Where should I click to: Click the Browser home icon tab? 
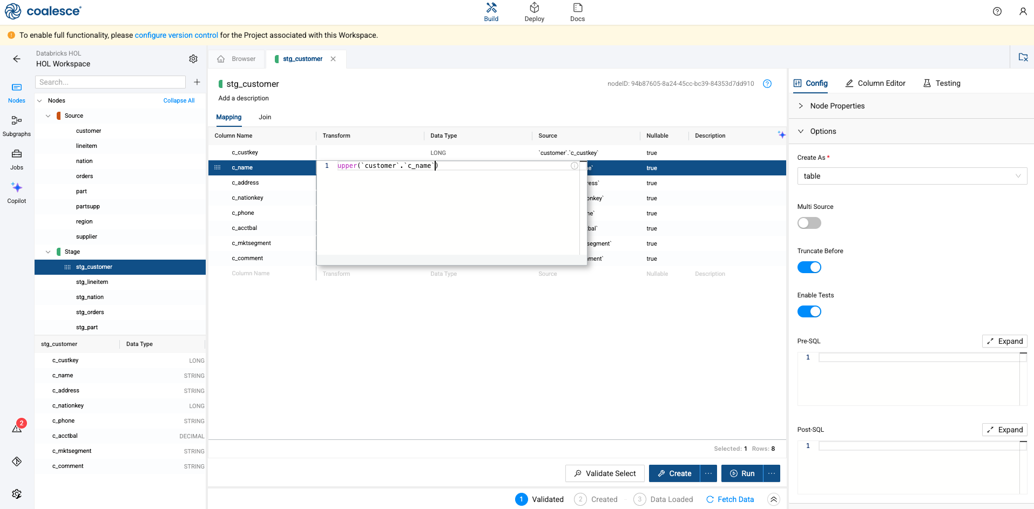[x=221, y=59]
